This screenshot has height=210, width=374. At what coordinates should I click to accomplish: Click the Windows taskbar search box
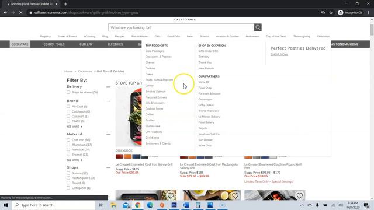(54, 205)
